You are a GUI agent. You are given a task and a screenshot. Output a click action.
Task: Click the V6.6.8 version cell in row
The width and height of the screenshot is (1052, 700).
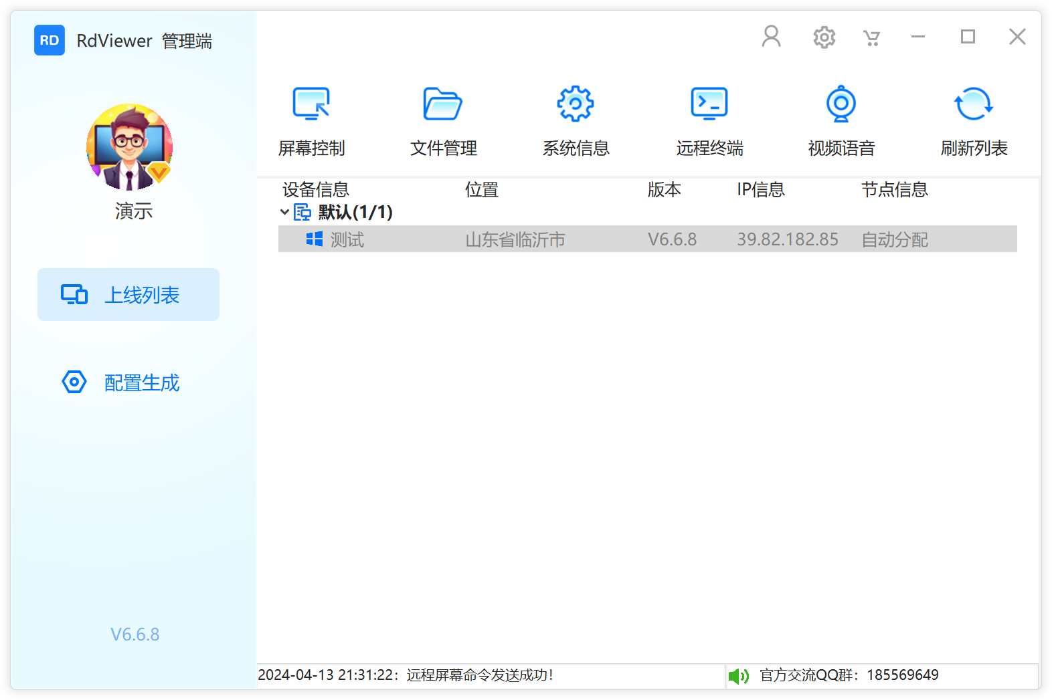pos(672,239)
